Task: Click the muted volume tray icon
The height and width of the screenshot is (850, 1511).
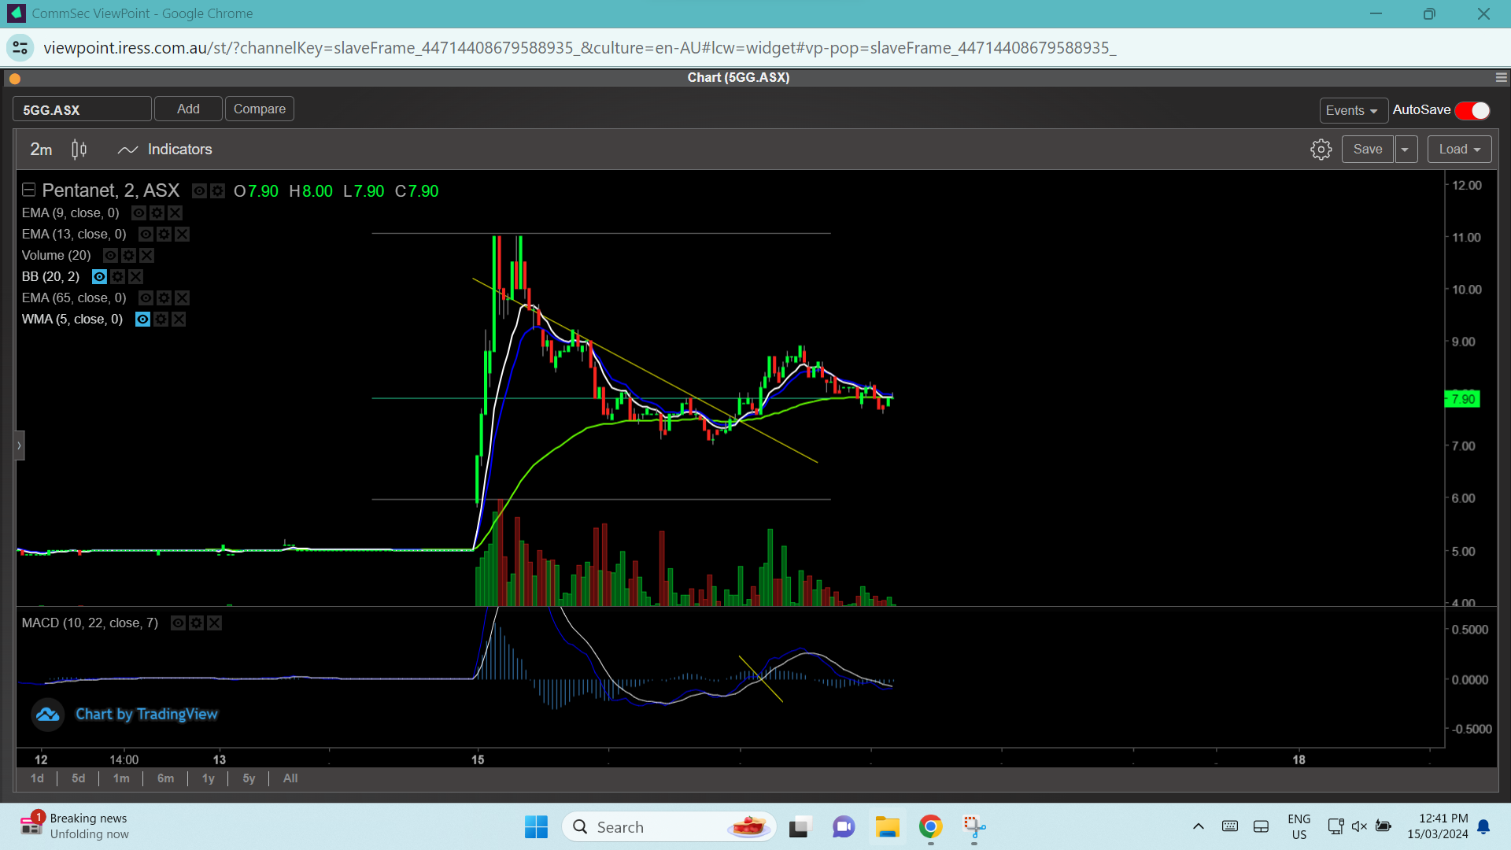Action: click(1359, 826)
